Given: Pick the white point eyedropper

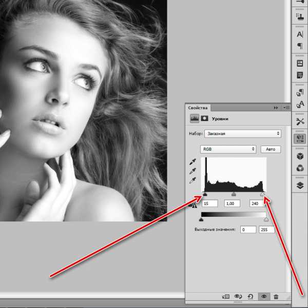Looking at the screenshot, I should click(192, 180).
